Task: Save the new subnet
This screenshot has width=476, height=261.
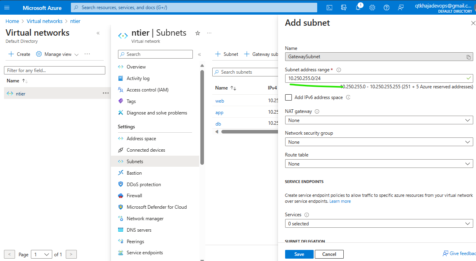Action: tap(299, 254)
